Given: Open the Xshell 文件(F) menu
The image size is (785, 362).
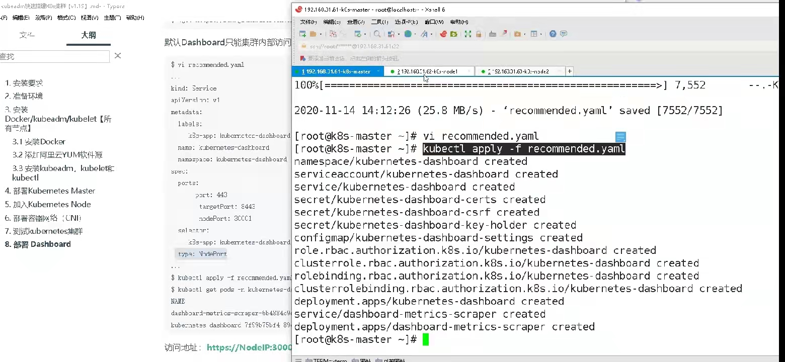Looking at the screenshot, I should 308,22.
